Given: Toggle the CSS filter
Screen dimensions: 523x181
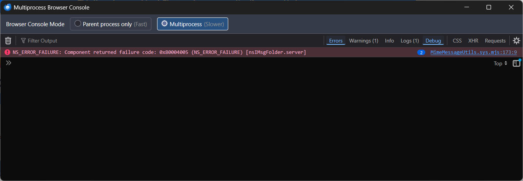Looking at the screenshot, I should point(457,41).
